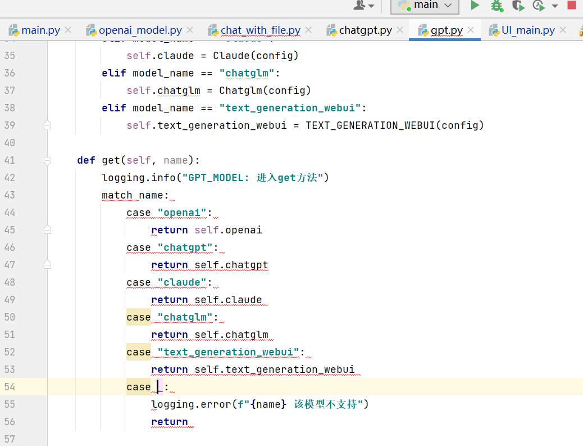
Task: Run main with coverage
Action: point(517,6)
